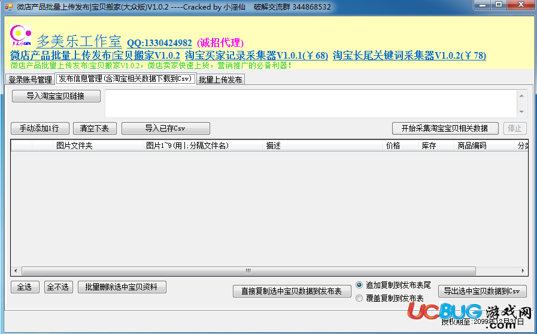
Task: Click the 多美乐 studio logo icon
Action: [x=20, y=36]
